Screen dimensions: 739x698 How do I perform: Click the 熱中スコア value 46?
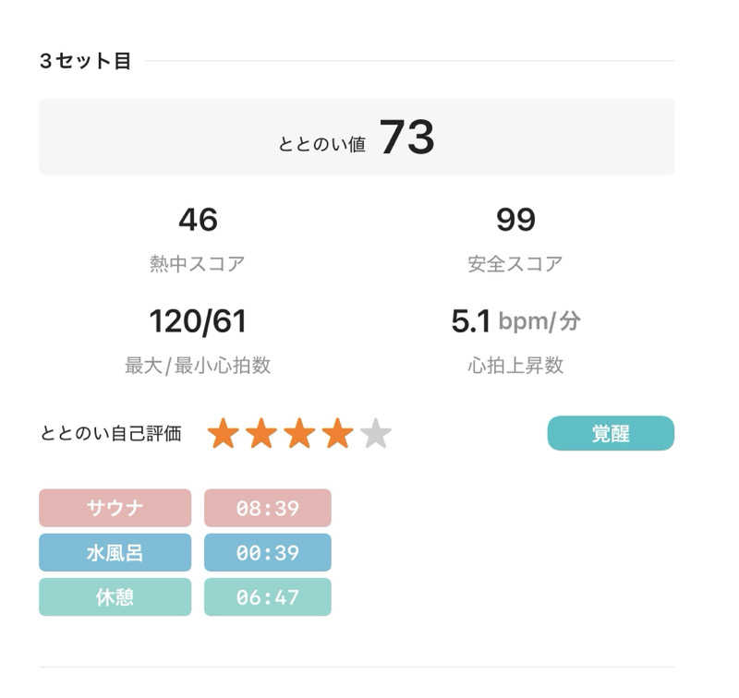tap(198, 221)
